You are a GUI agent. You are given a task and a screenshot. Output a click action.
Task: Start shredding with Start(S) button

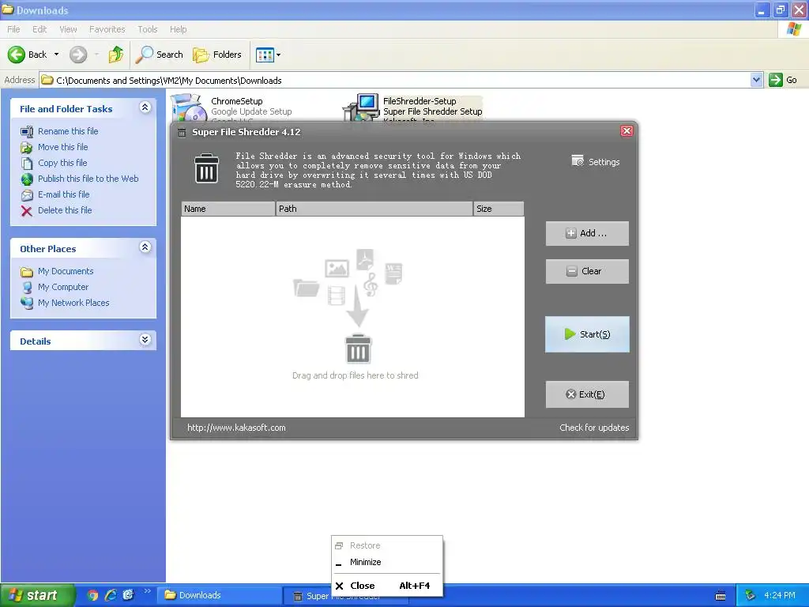(587, 334)
